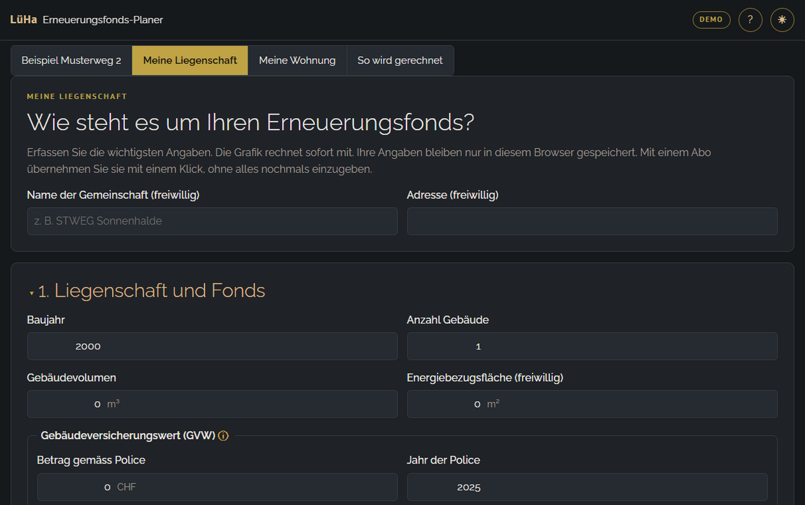Click the Gebäudeversicherungswert (GVW) label

(x=128, y=436)
